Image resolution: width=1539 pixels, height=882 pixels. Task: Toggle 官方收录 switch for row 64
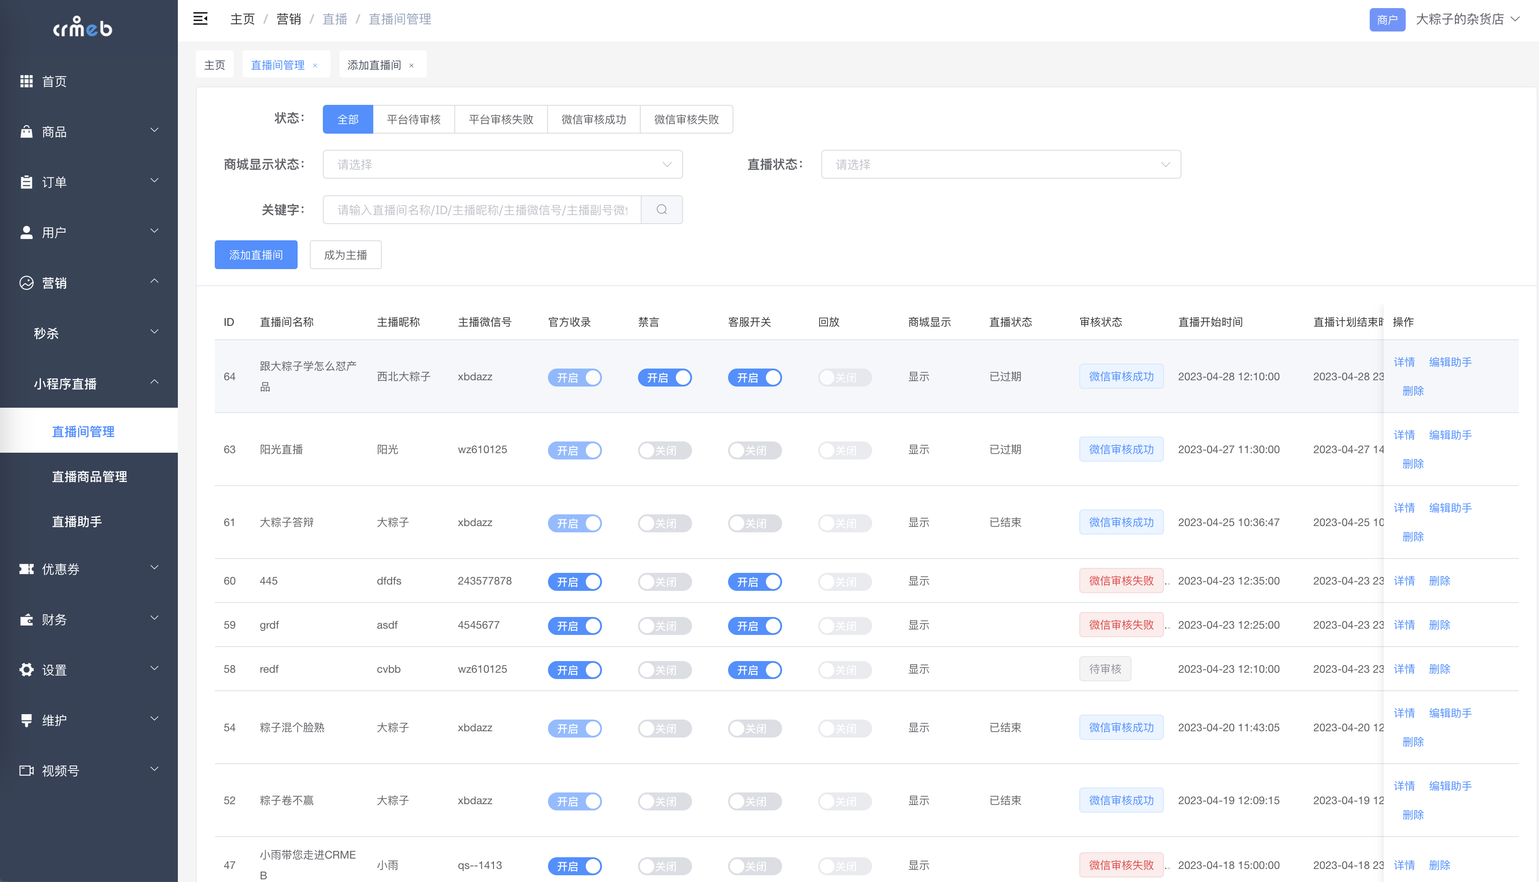575,378
